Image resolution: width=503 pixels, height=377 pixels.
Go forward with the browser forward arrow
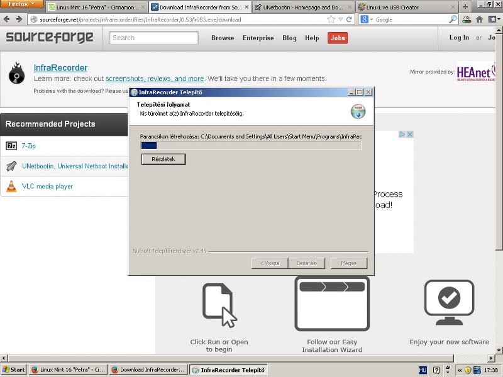pyautogui.click(x=19, y=19)
